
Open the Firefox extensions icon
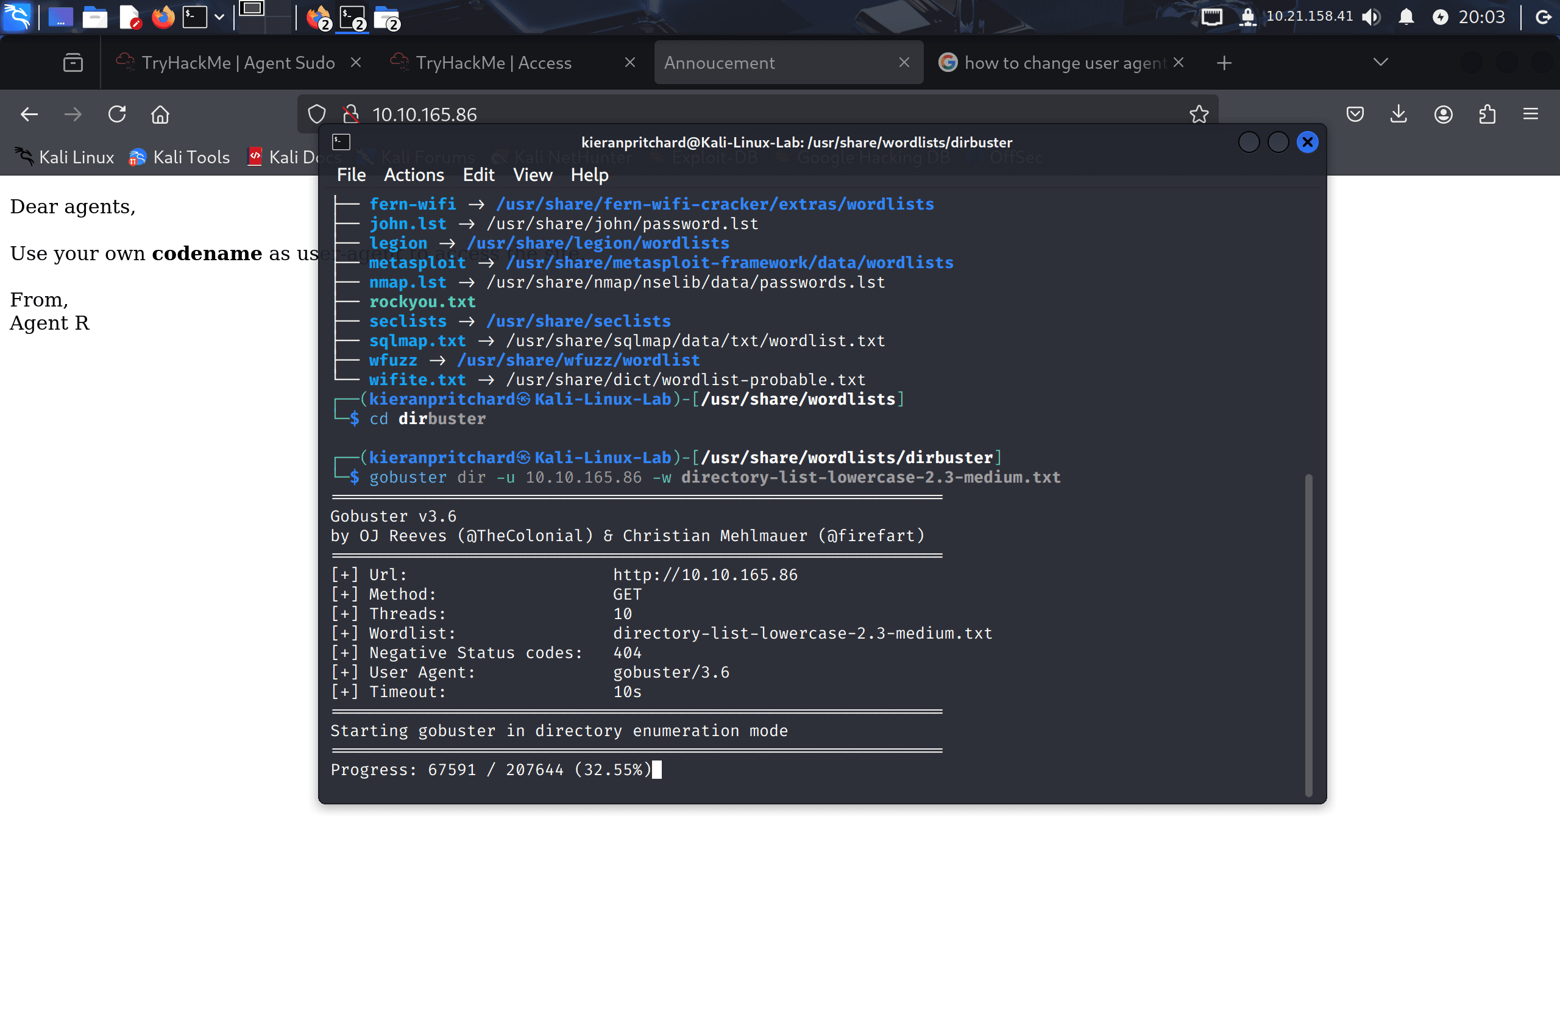[x=1487, y=115]
